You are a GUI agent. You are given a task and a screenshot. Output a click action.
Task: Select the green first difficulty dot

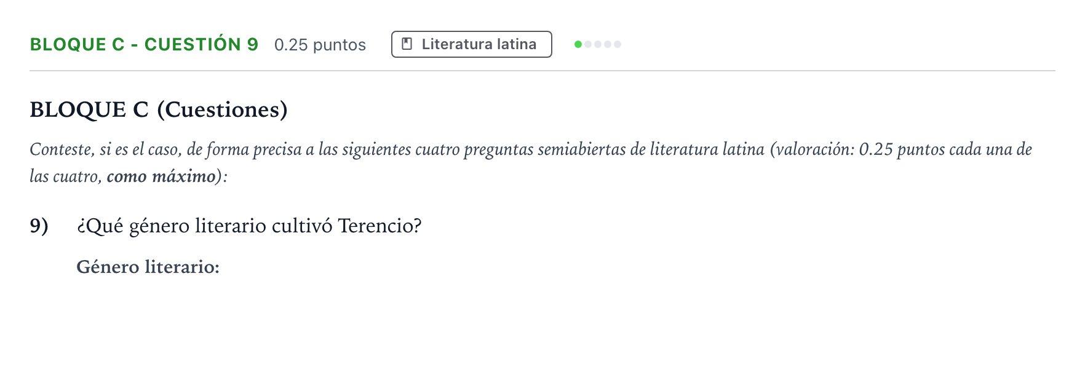point(578,44)
